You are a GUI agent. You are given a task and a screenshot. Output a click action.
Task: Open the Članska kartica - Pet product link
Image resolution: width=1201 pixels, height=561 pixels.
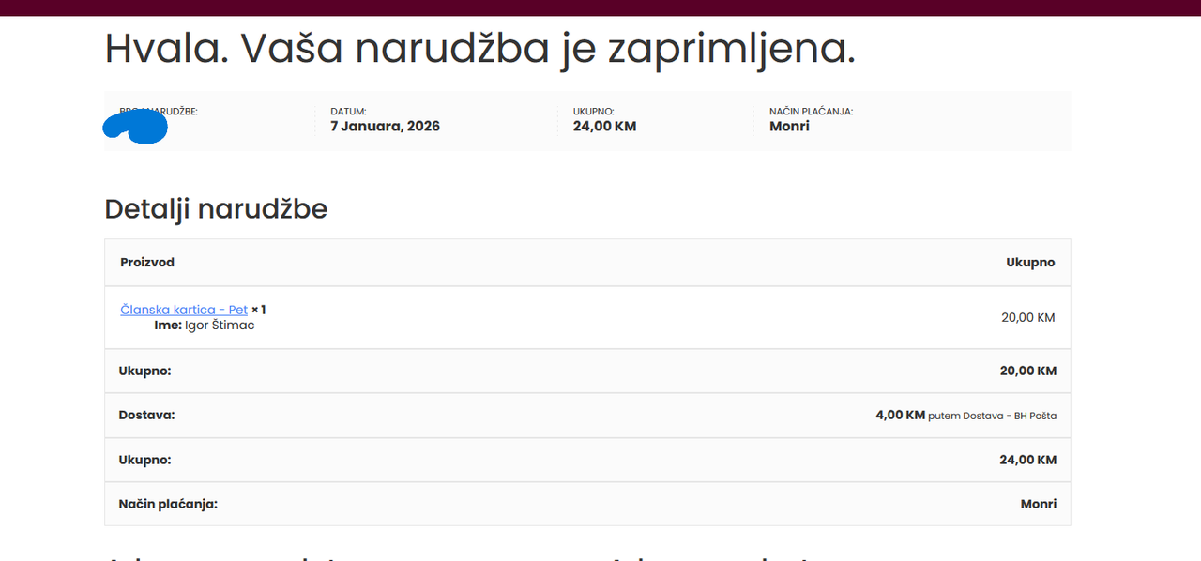[x=184, y=310]
